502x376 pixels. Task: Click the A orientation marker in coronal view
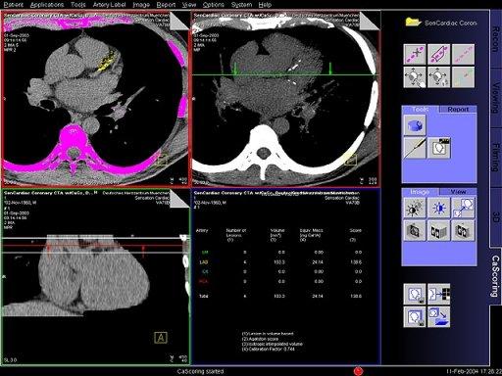point(161,338)
